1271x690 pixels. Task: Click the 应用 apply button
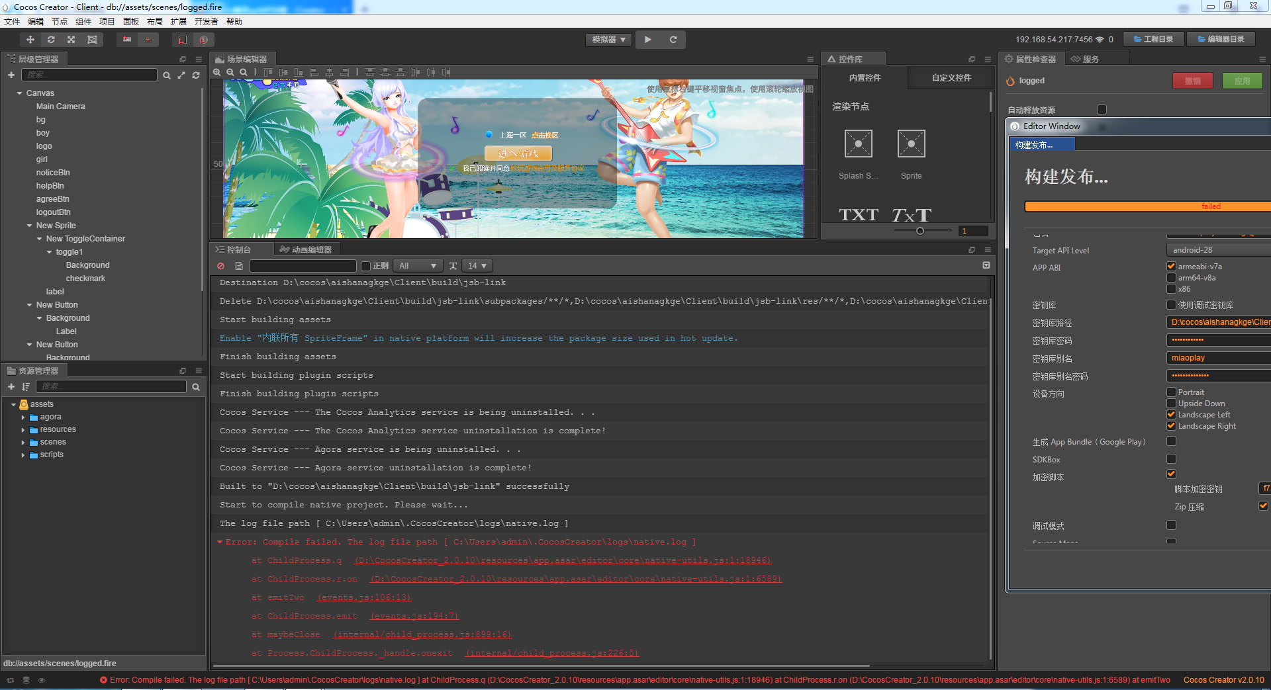(x=1243, y=81)
